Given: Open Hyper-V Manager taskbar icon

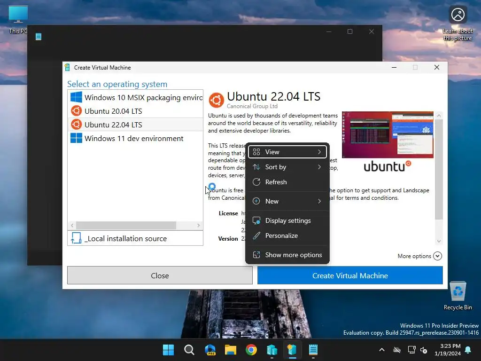Looking at the screenshot, I should pyautogui.click(x=272, y=350).
